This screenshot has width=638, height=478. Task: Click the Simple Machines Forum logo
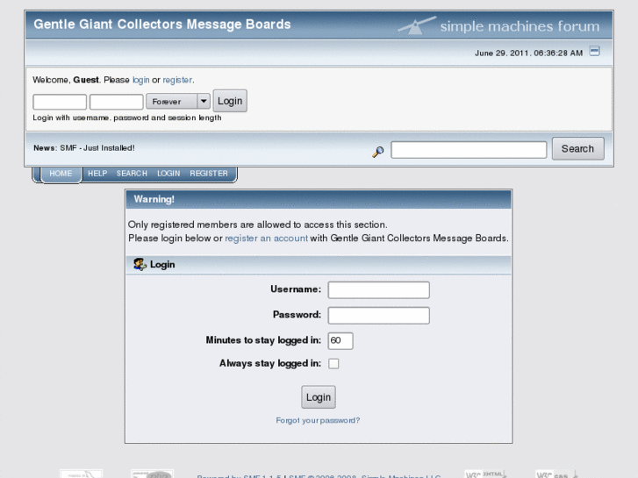(x=498, y=25)
